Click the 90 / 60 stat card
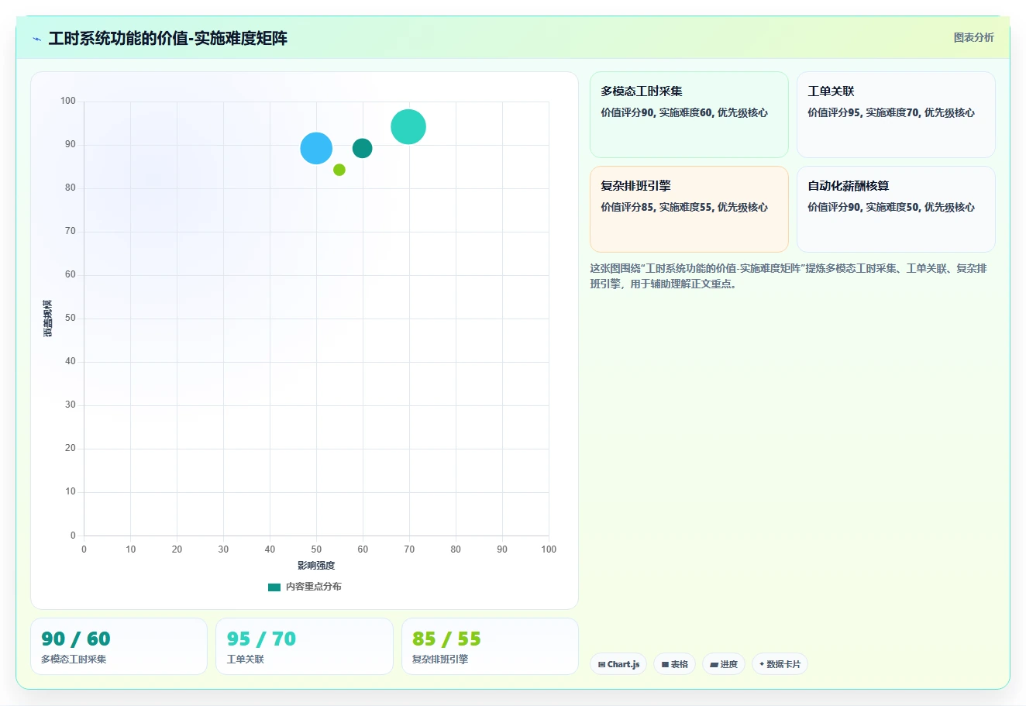 pos(119,646)
